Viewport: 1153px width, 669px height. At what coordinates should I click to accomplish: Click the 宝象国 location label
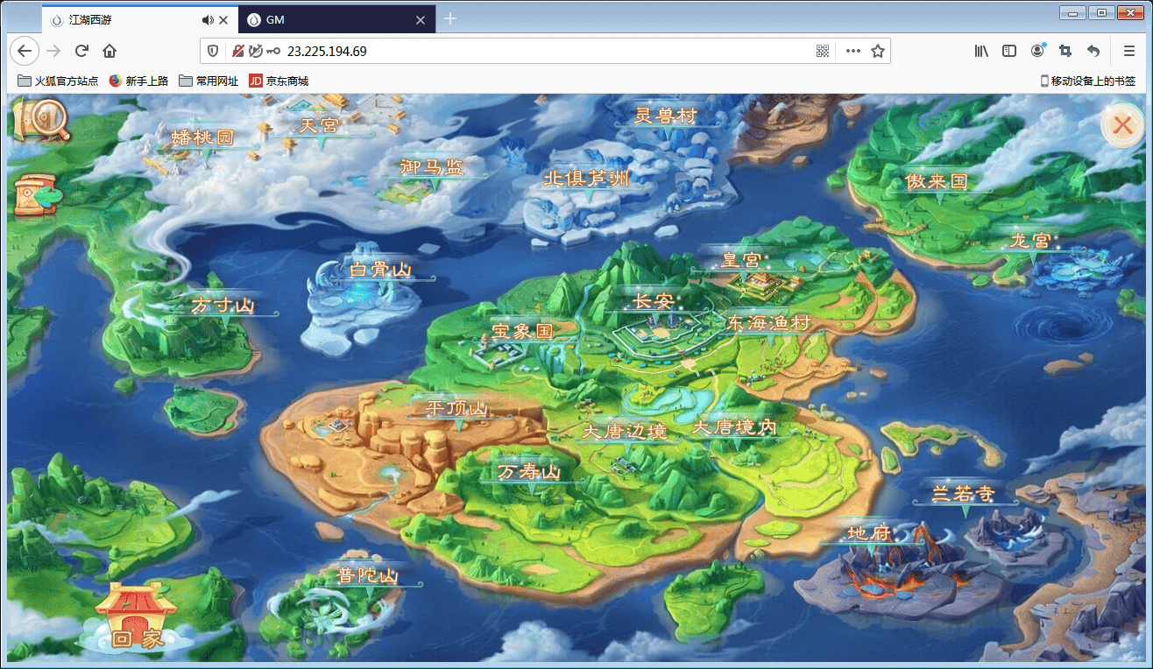click(522, 332)
